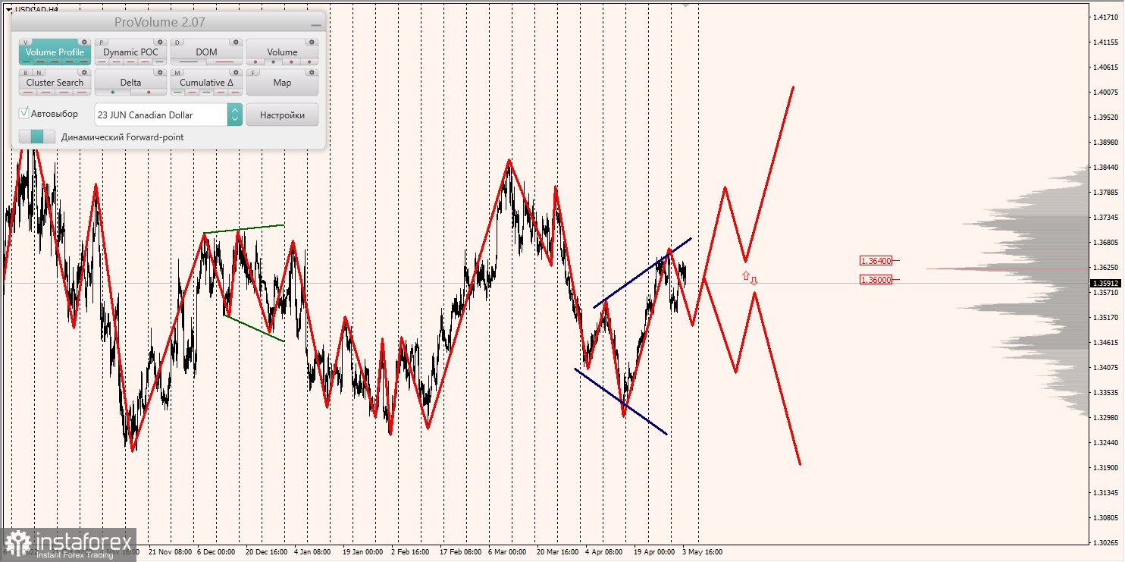Screen dimensions: 1125x562
Task: Switch the Динамический Forward-point toggle
Action: coord(37,137)
